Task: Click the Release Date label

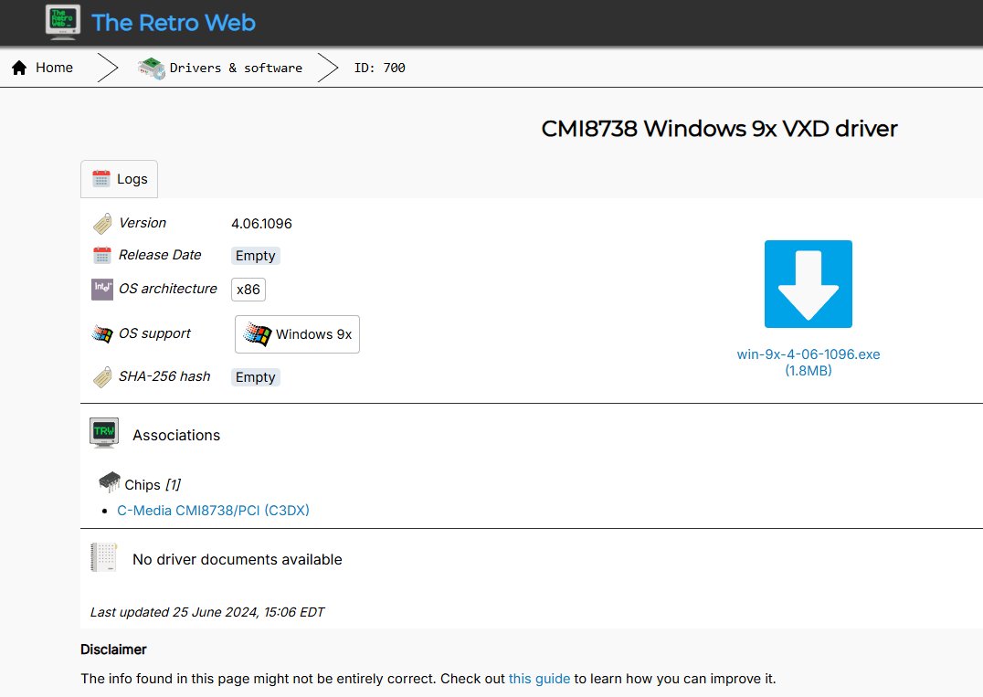Action: click(x=160, y=255)
